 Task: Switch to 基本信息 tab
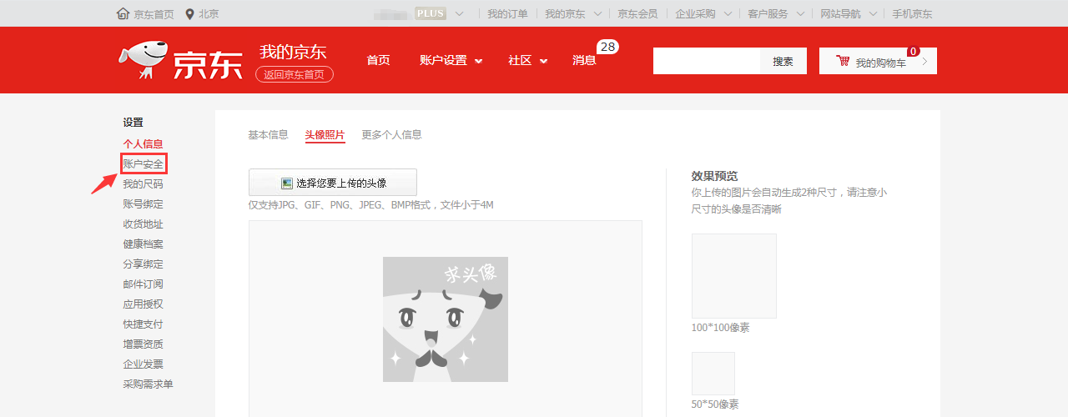(268, 134)
